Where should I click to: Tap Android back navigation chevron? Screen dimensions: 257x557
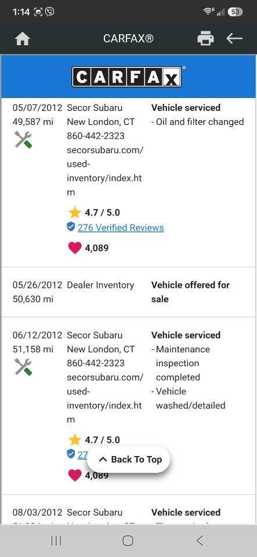pyautogui.click(x=200, y=541)
